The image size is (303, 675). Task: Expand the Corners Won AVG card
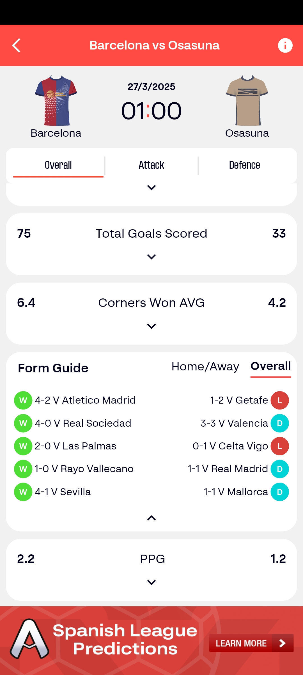pos(151,326)
